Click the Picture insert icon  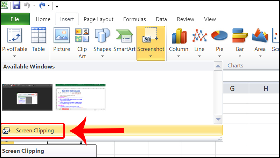click(x=62, y=36)
